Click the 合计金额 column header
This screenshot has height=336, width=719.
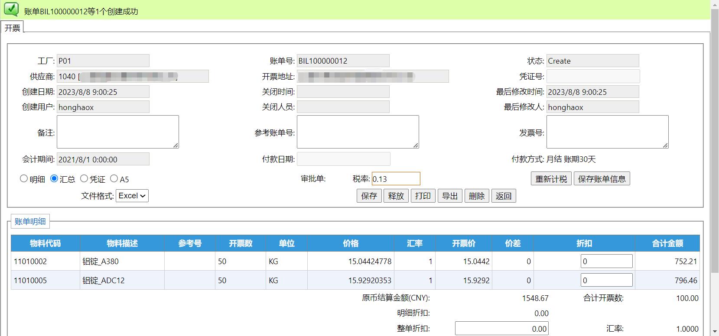[667, 243]
